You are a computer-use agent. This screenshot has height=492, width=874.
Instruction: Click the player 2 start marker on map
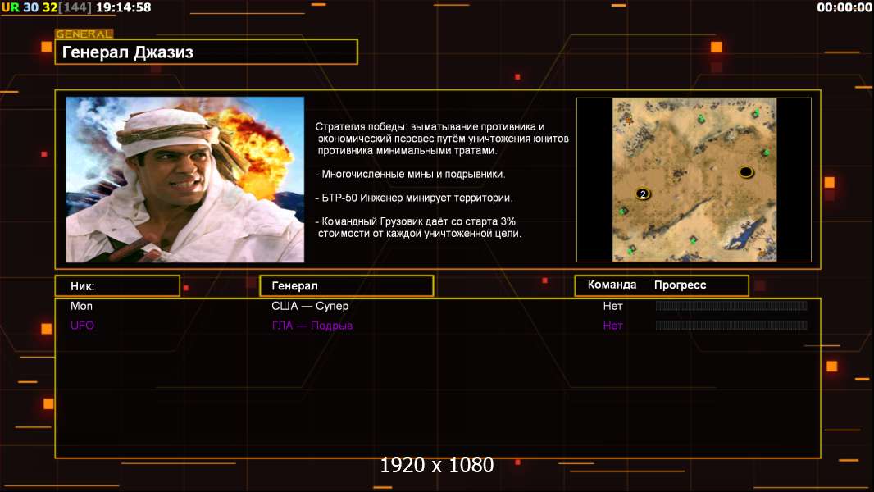point(643,194)
